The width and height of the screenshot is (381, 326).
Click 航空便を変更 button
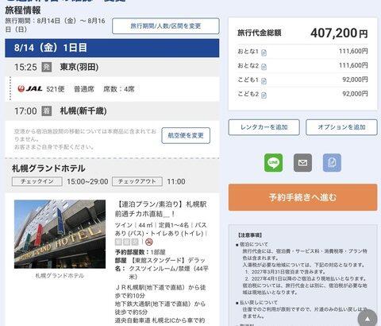coord(186,135)
